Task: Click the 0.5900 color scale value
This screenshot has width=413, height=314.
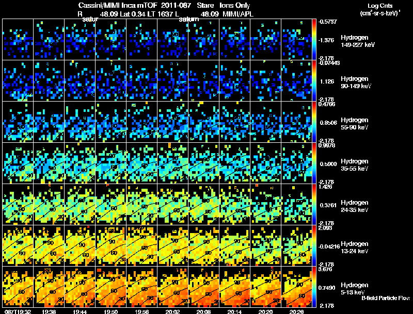Action: coord(328,164)
